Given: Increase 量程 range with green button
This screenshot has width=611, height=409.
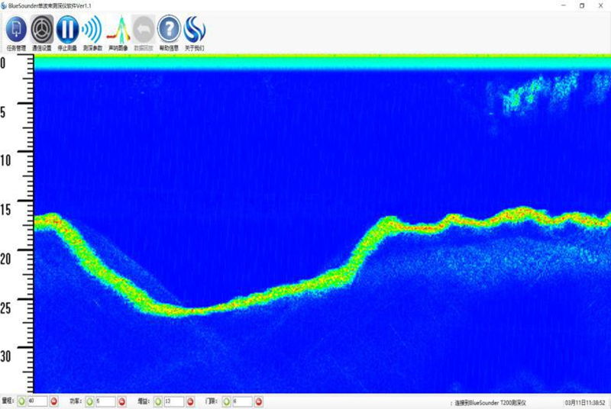Looking at the screenshot, I should point(22,401).
